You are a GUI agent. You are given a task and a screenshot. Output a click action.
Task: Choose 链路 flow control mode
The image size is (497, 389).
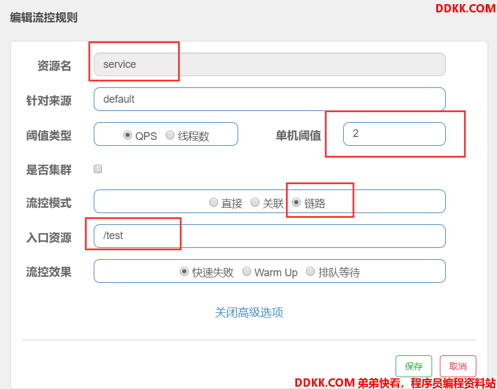[296, 202]
